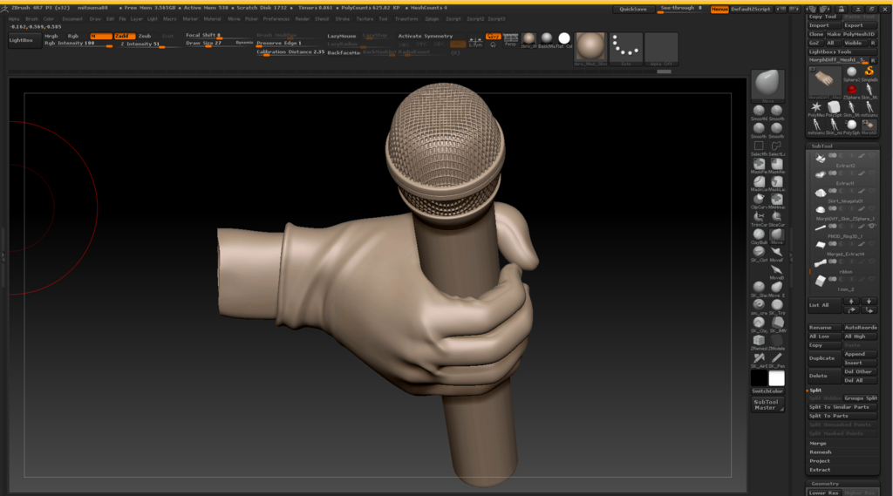This screenshot has height=496, width=893.
Task: Pick the white main color swatch
Action: tap(776, 378)
